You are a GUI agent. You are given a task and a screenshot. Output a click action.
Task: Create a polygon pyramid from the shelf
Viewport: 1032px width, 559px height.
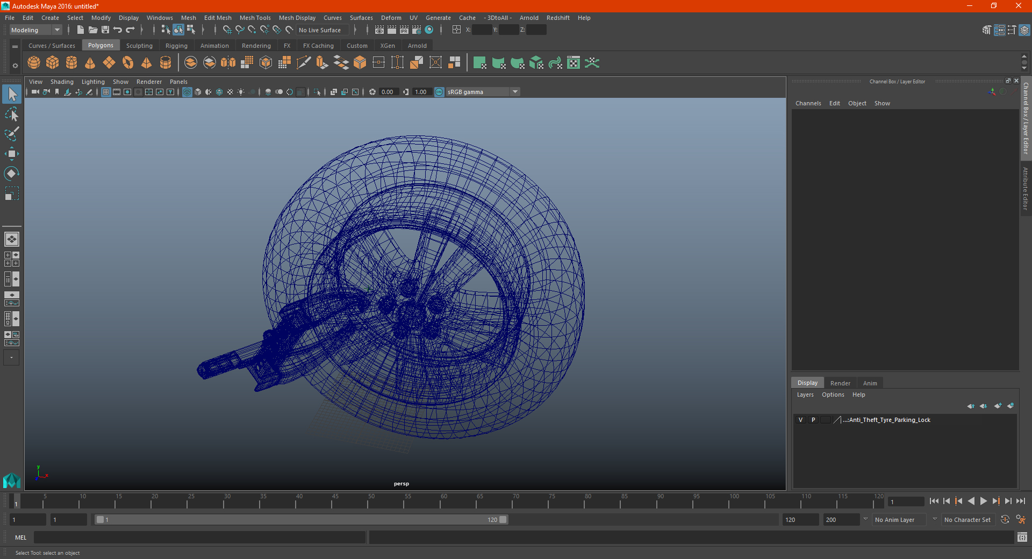(147, 63)
